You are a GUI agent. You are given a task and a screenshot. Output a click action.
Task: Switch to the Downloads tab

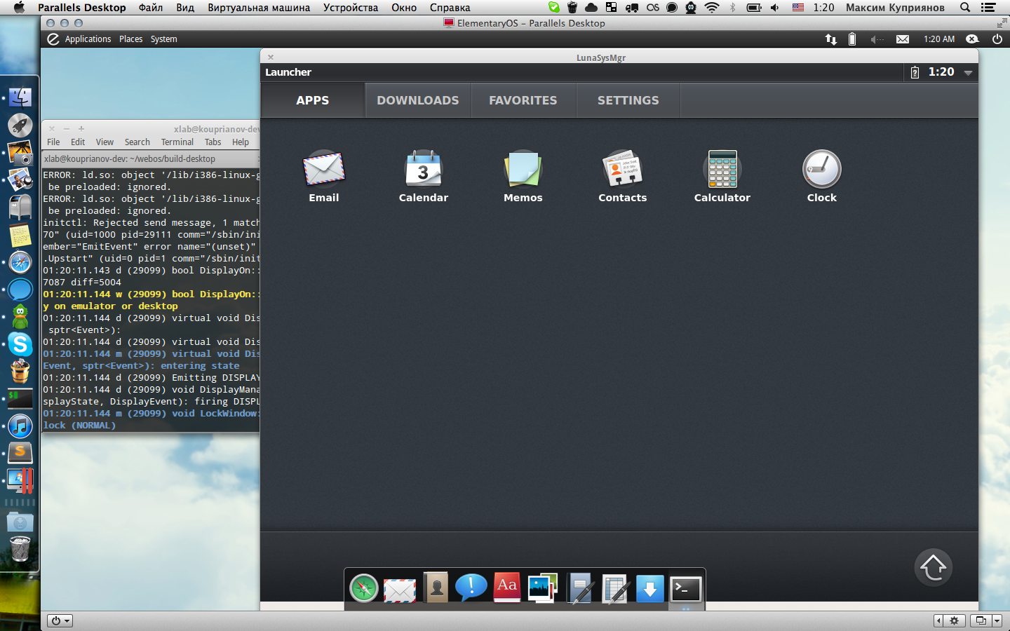(418, 100)
